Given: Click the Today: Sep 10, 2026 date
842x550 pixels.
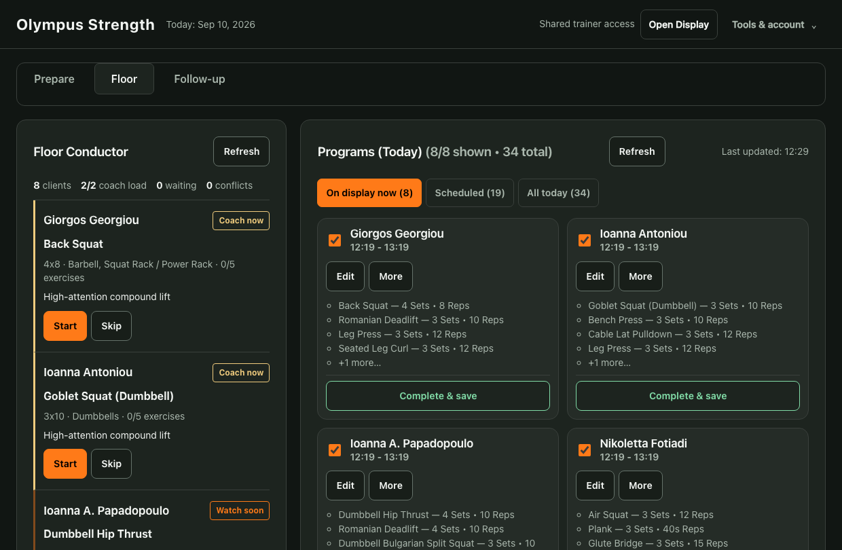Looking at the screenshot, I should [x=210, y=24].
